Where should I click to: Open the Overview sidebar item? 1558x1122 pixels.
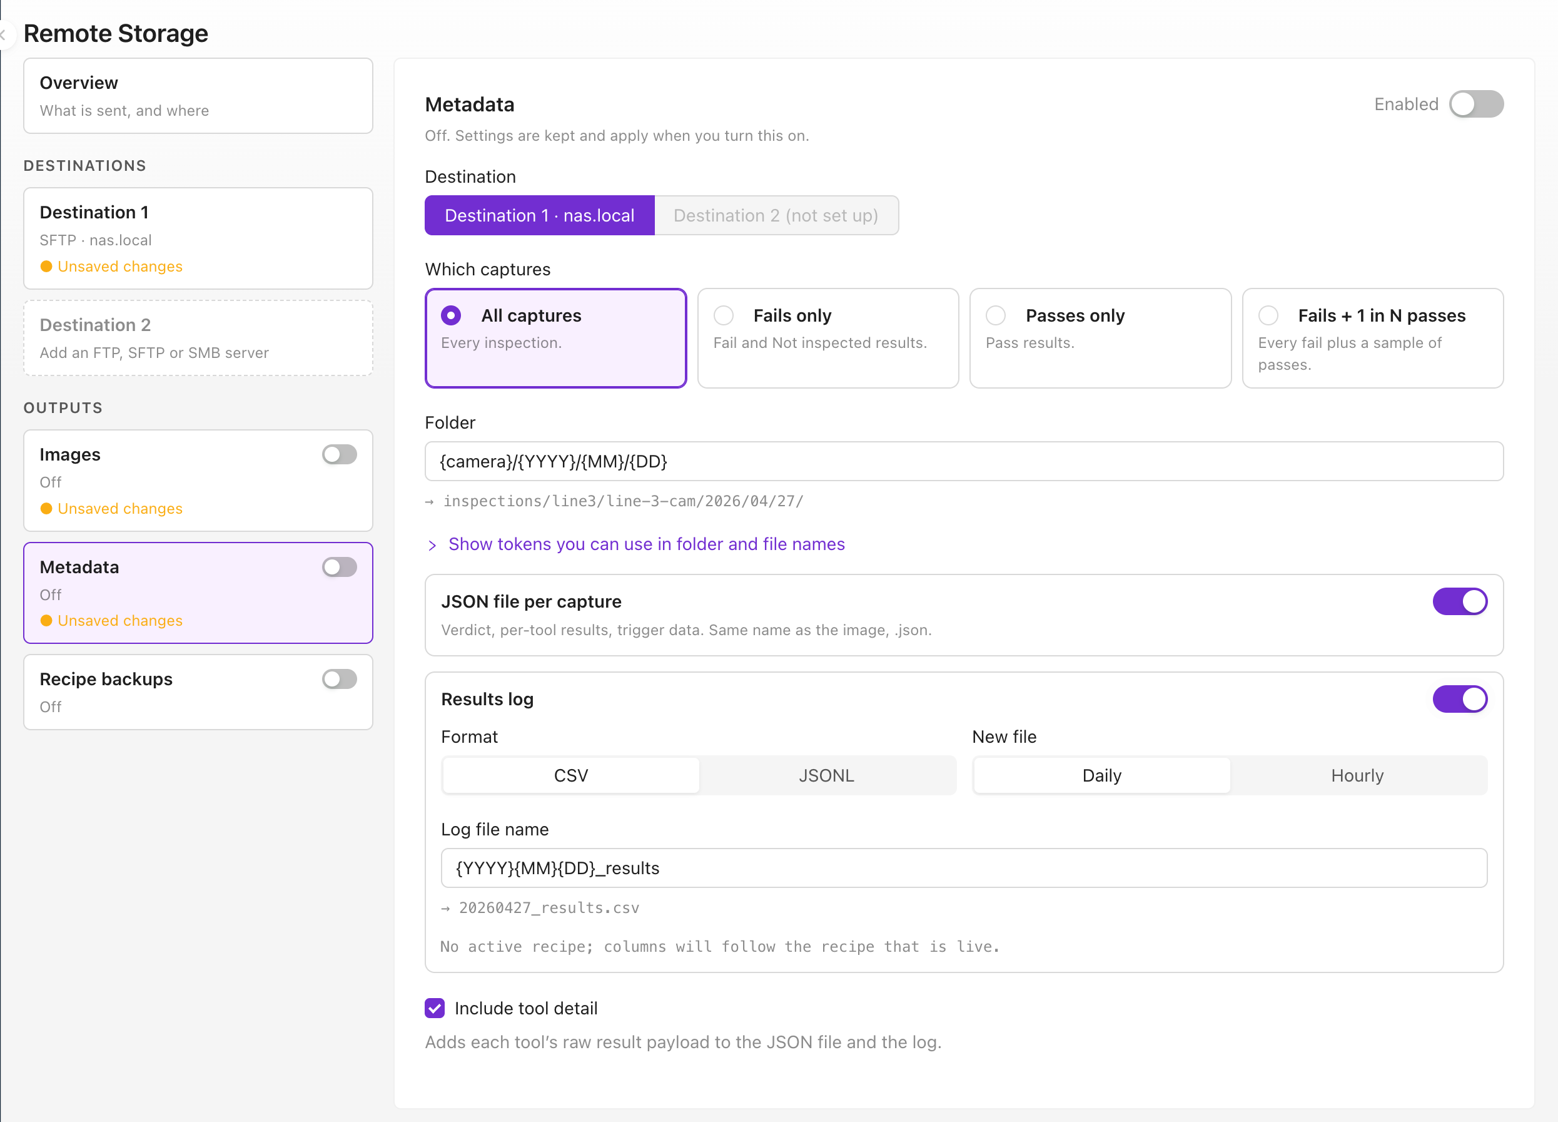point(198,96)
